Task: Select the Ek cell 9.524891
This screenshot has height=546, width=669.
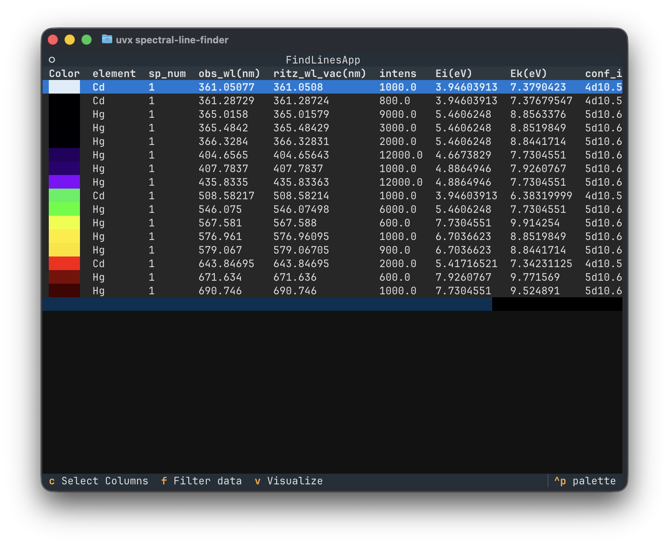Action: pyautogui.click(x=535, y=291)
